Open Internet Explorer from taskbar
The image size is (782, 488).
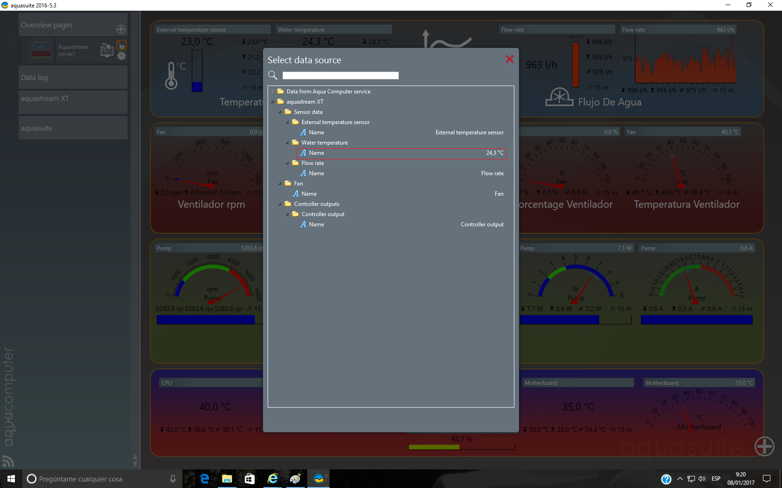[x=273, y=479]
